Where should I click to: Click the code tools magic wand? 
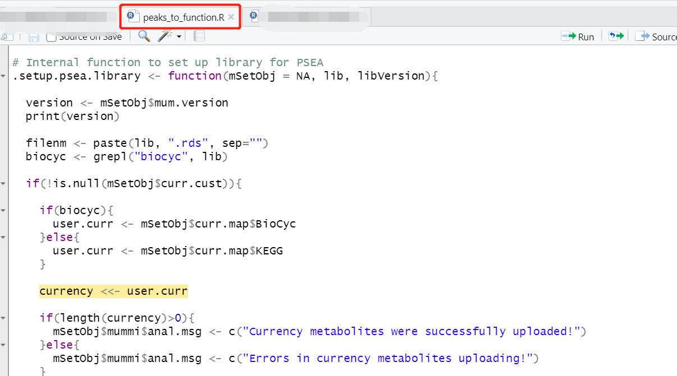point(165,36)
